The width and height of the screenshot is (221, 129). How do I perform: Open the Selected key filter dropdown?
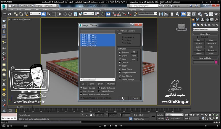click(x=174, y=115)
